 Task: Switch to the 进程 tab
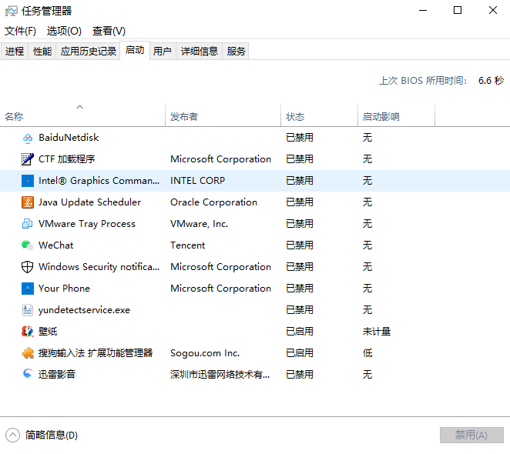coord(15,51)
